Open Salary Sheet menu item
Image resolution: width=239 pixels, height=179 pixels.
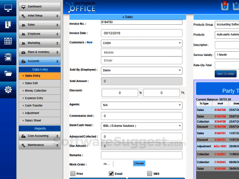tap(40, 121)
